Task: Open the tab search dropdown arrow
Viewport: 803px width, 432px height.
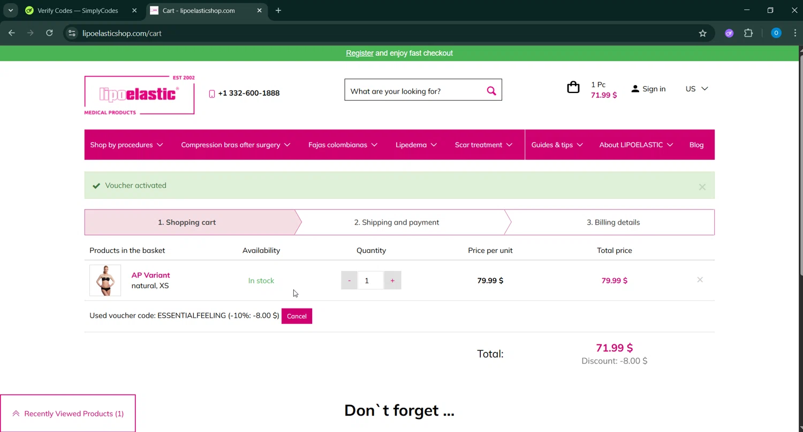Action: point(10,10)
